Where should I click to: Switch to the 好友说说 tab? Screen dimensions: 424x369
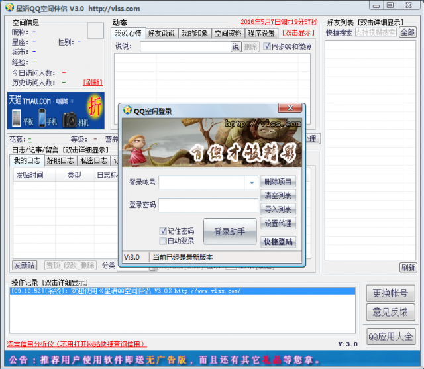coord(161,33)
